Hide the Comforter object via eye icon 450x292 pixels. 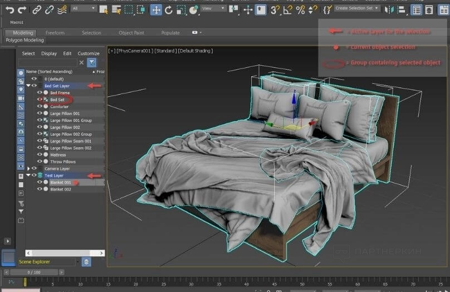40,106
